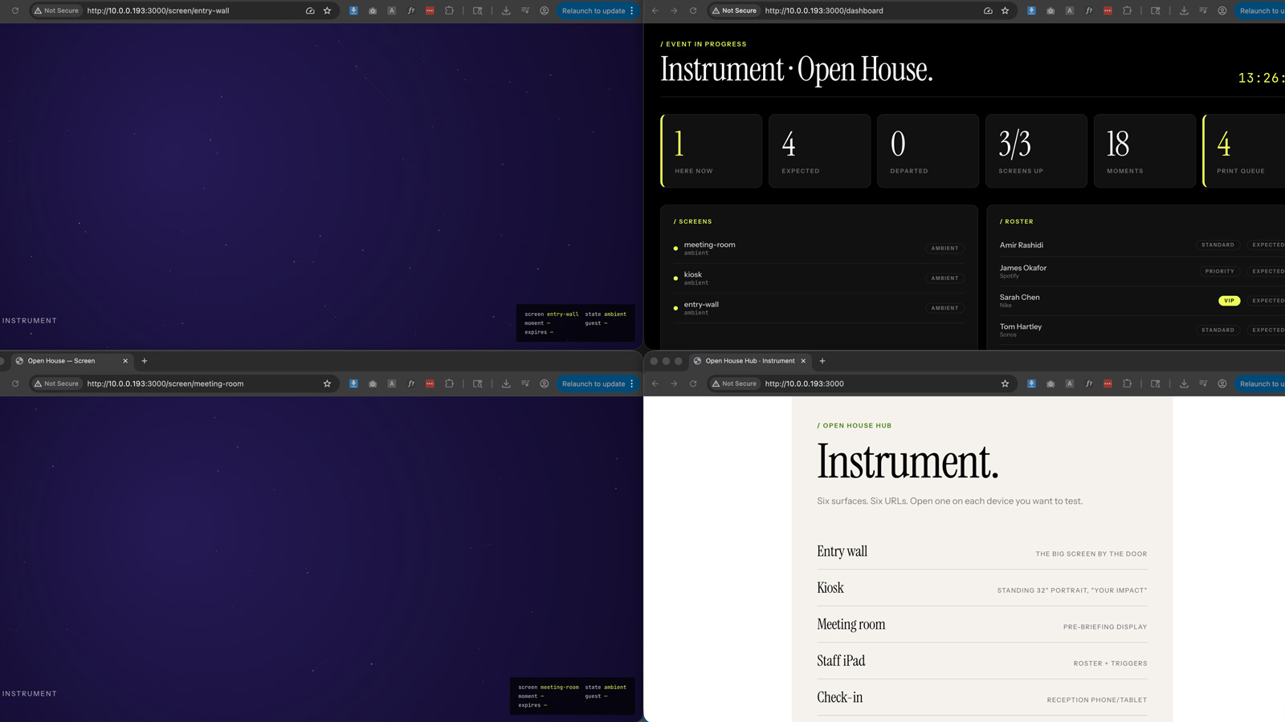Bookmark the Hub page with the star

[1005, 383]
